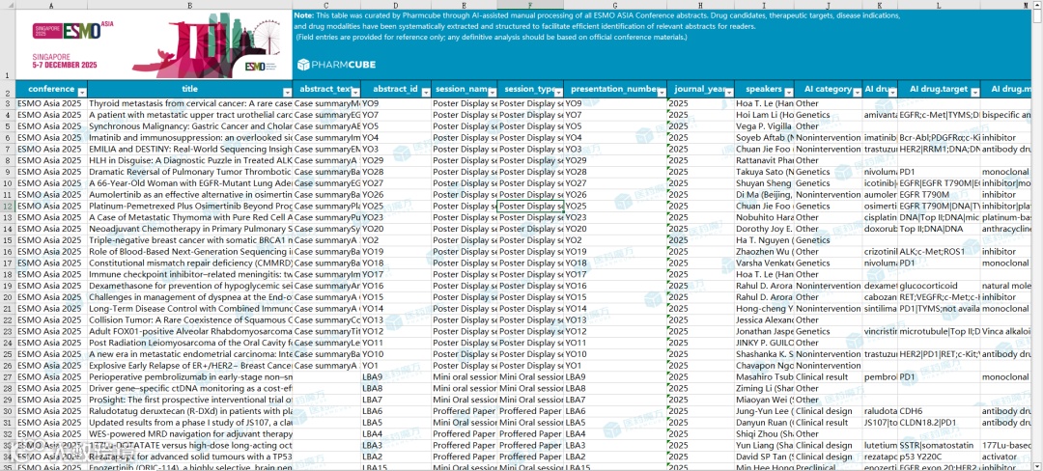
Task: Select the 'Thyroid metastasis from cervical cancer' title cell
Action: (189, 103)
